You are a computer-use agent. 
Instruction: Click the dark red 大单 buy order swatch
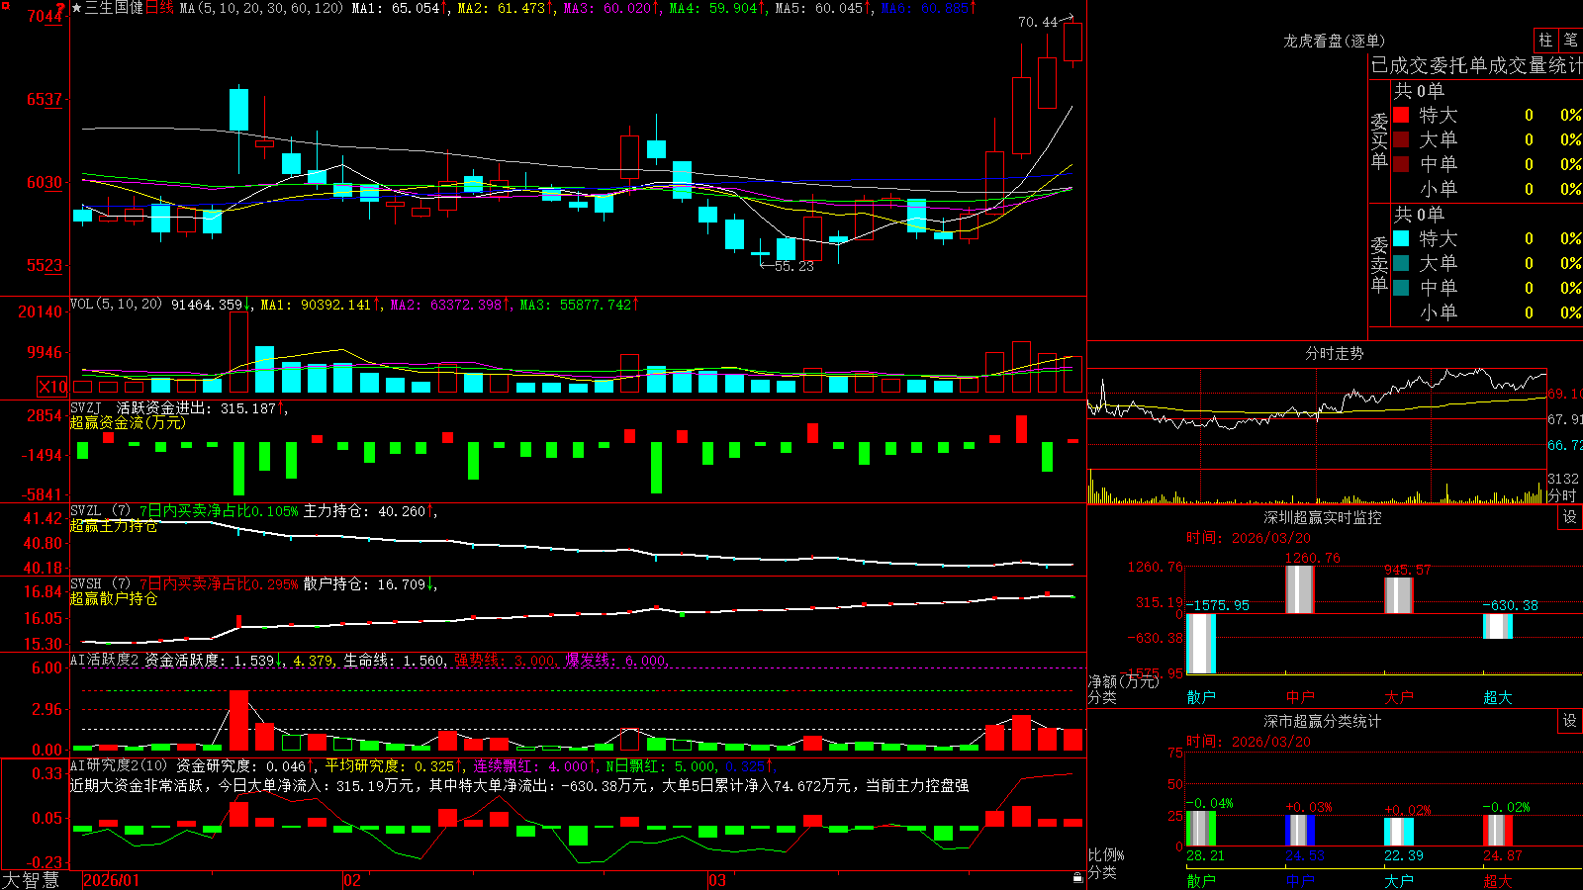pos(1401,139)
